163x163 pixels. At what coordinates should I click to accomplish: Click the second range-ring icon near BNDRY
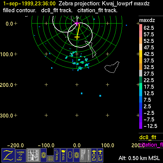(77, 155)
